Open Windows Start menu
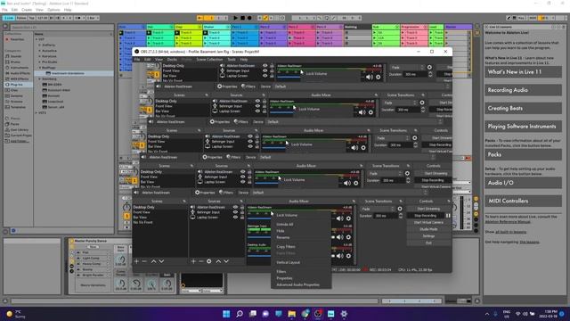Screen dimensions: 570x321 (226, 314)
